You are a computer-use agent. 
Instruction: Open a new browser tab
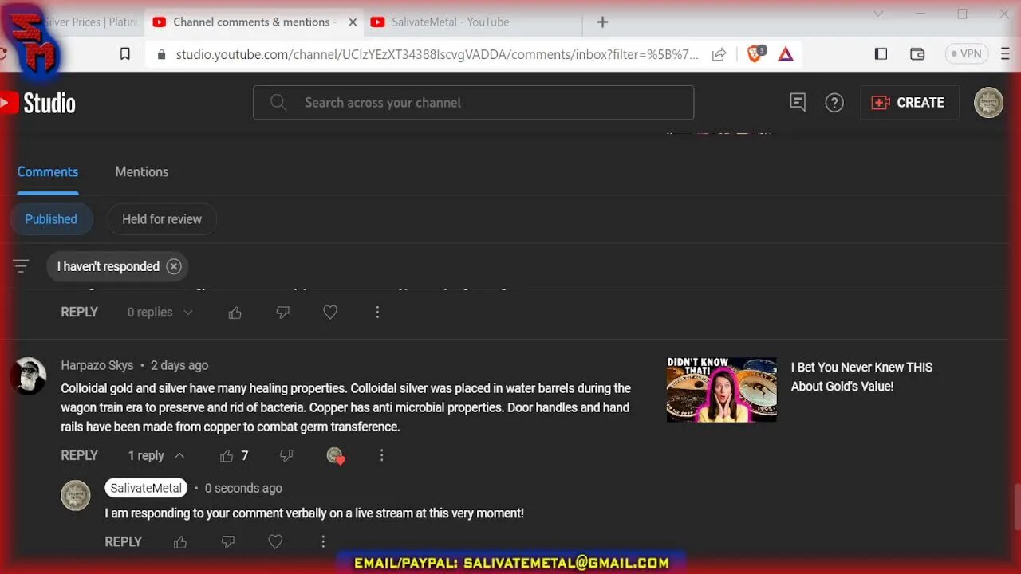click(x=603, y=22)
